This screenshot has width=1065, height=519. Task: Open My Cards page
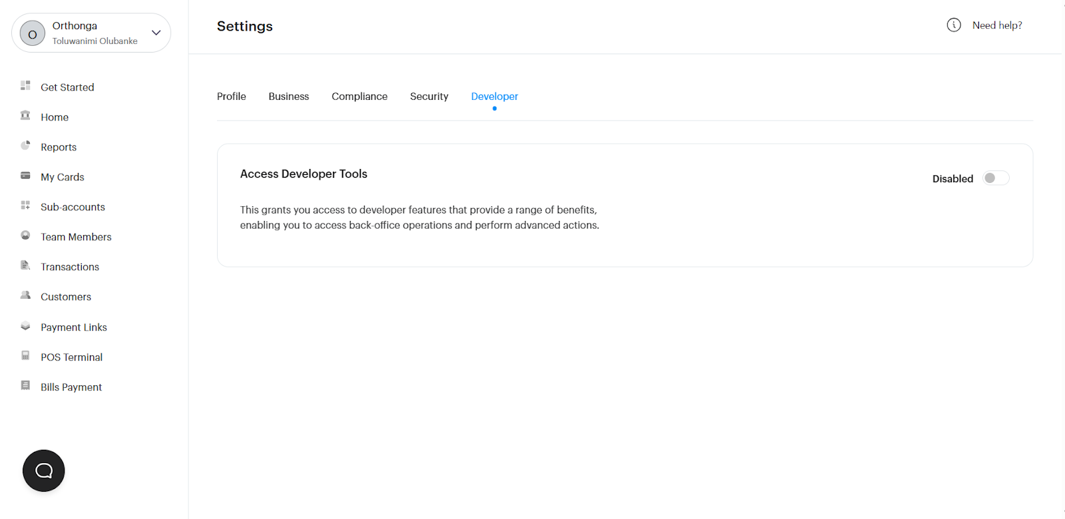click(x=63, y=177)
